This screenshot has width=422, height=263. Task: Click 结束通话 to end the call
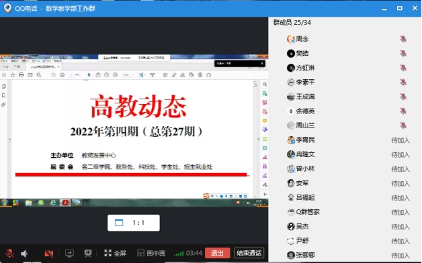coord(249,253)
